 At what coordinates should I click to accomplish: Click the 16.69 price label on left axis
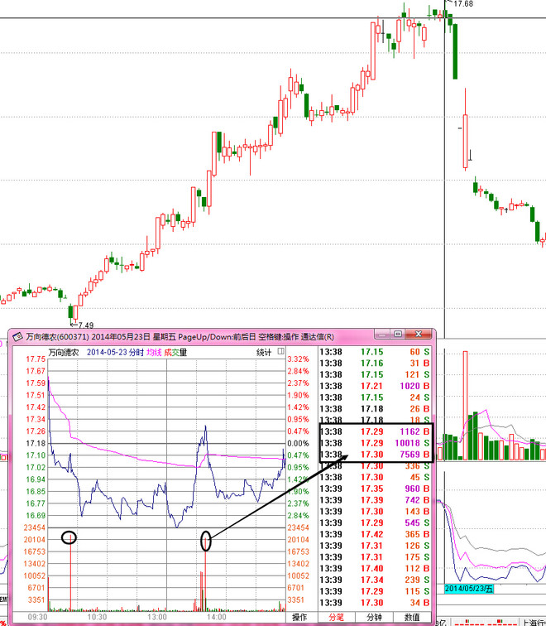[x=36, y=515]
